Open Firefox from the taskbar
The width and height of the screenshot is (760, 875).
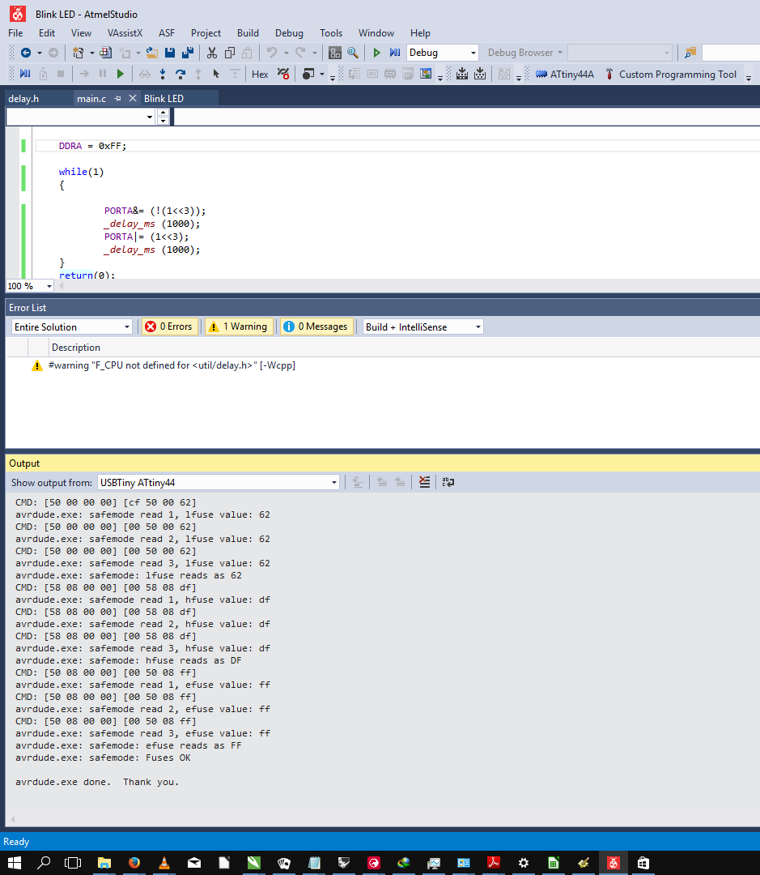(134, 863)
